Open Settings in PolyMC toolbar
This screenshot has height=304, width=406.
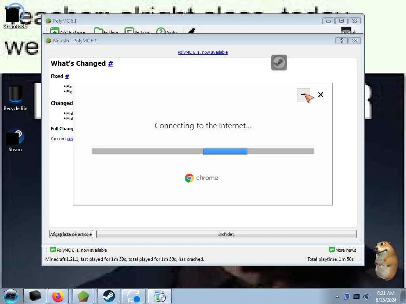pos(138,32)
